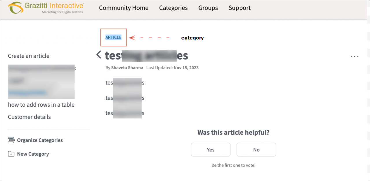Vote Yes on article helpfulness
Screen dimensions: 370x181
point(210,150)
